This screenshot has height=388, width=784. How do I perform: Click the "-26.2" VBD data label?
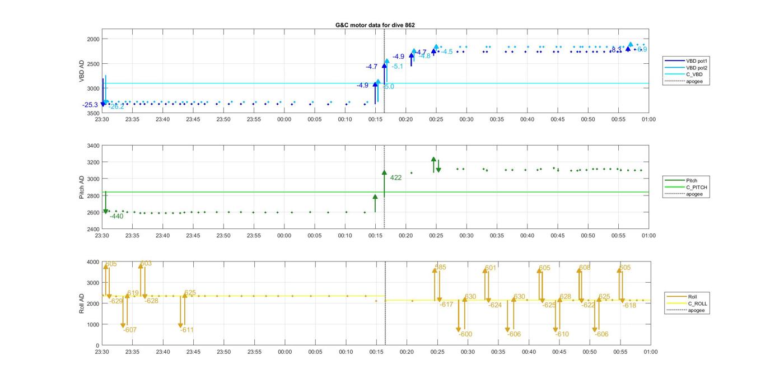pyautogui.click(x=116, y=106)
